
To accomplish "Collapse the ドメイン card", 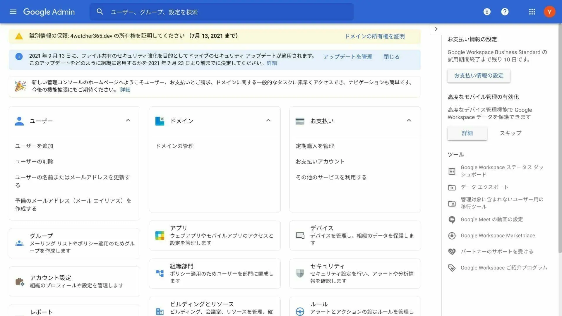I will point(268,120).
